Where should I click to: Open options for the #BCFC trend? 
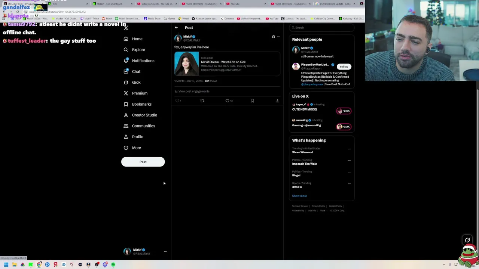350,183
